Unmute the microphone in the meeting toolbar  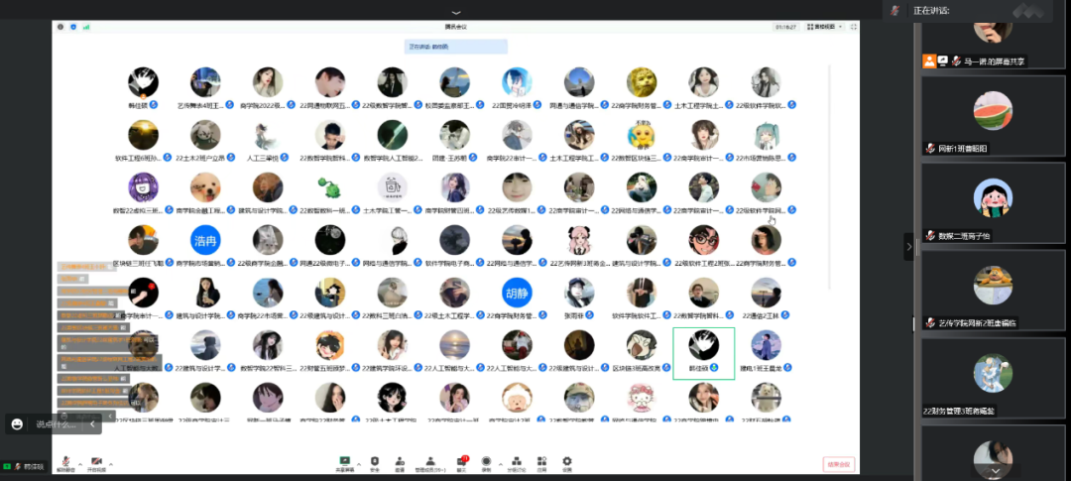[x=65, y=463]
